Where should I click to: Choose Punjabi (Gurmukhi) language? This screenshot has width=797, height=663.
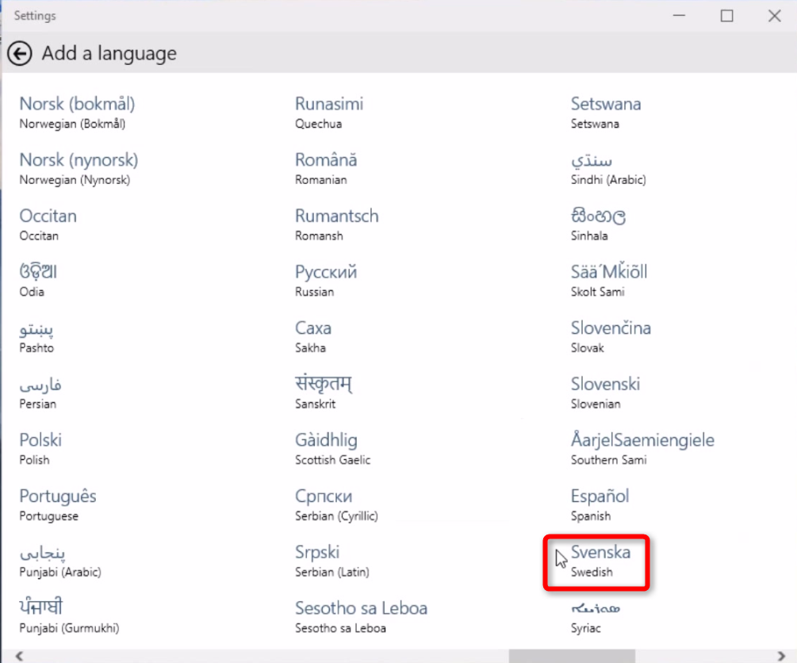click(69, 617)
